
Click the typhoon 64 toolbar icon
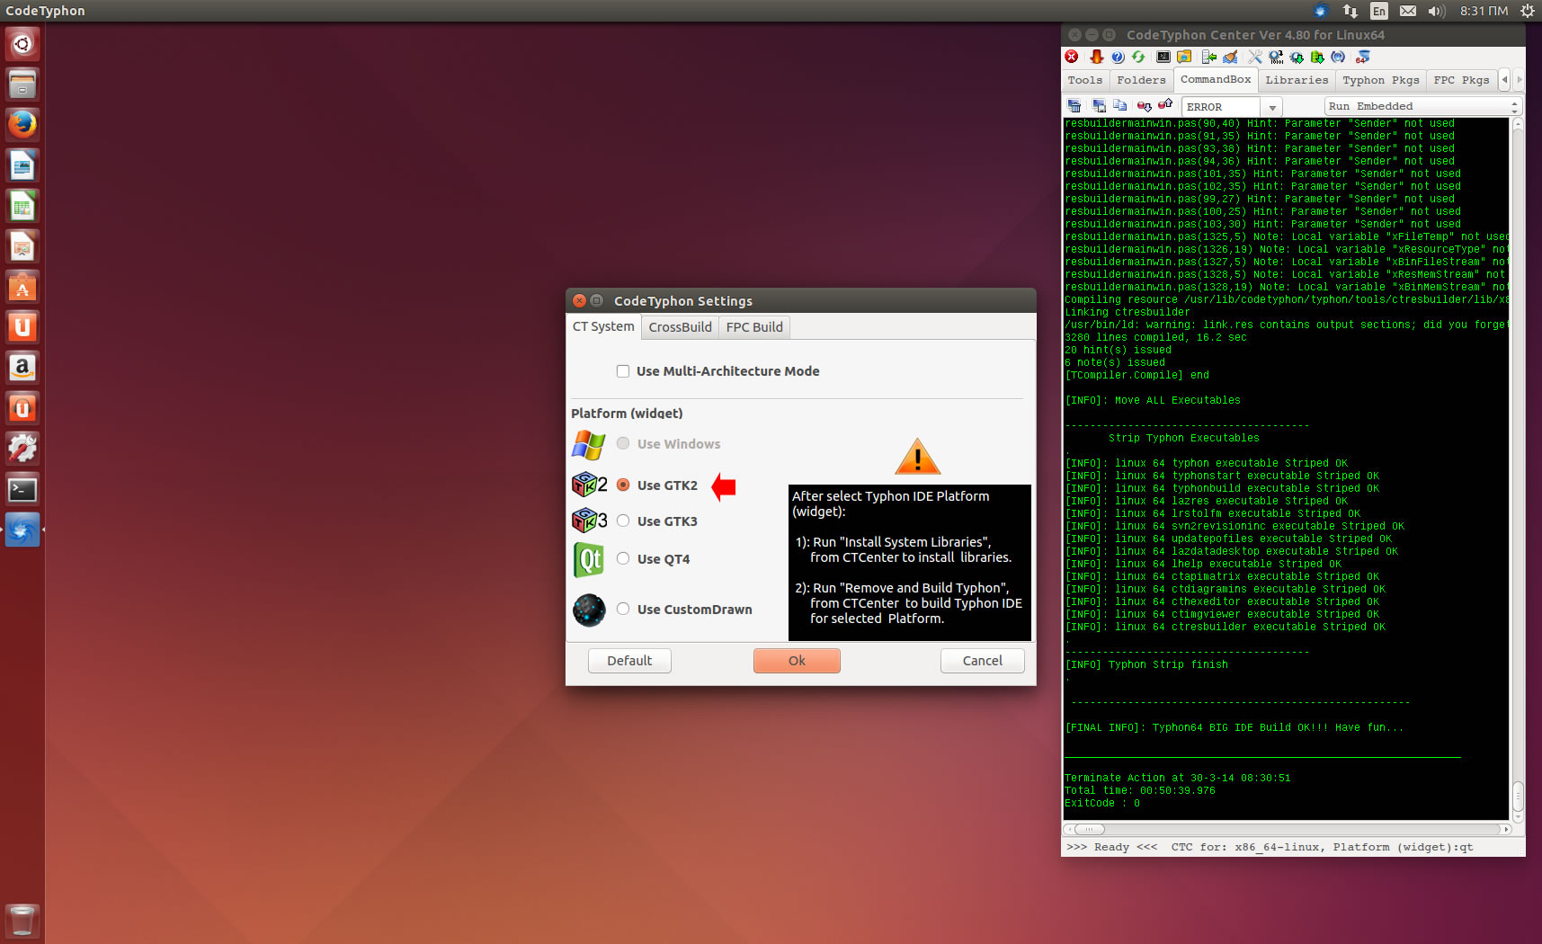tap(1363, 57)
